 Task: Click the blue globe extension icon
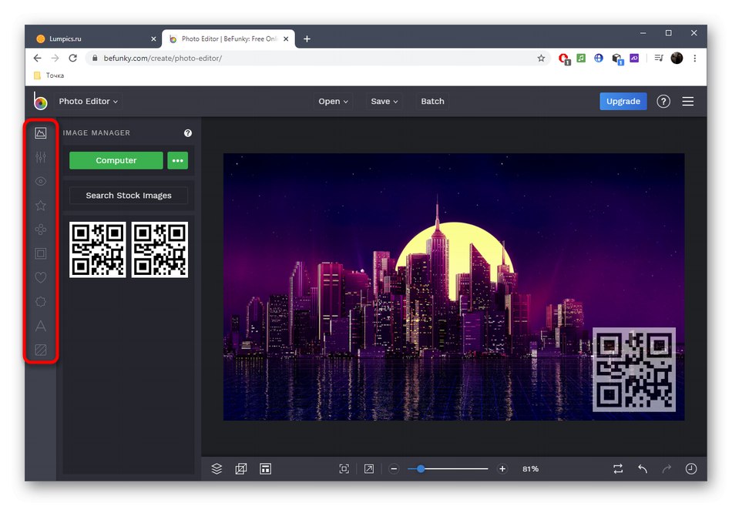coord(599,59)
